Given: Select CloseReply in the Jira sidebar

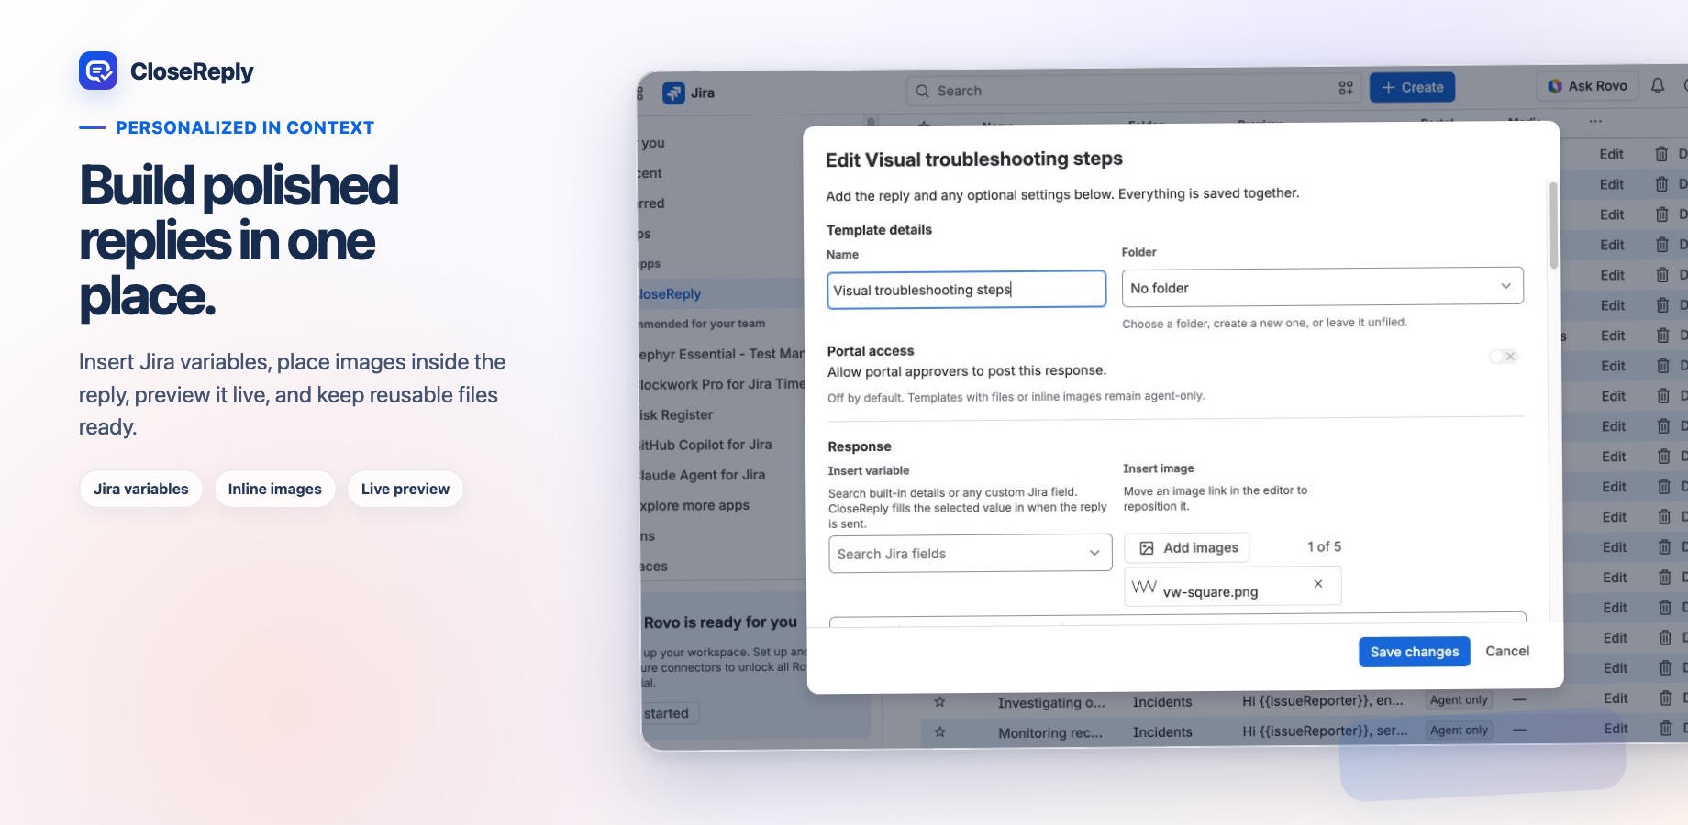Looking at the screenshot, I should pyautogui.click(x=720, y=293).
